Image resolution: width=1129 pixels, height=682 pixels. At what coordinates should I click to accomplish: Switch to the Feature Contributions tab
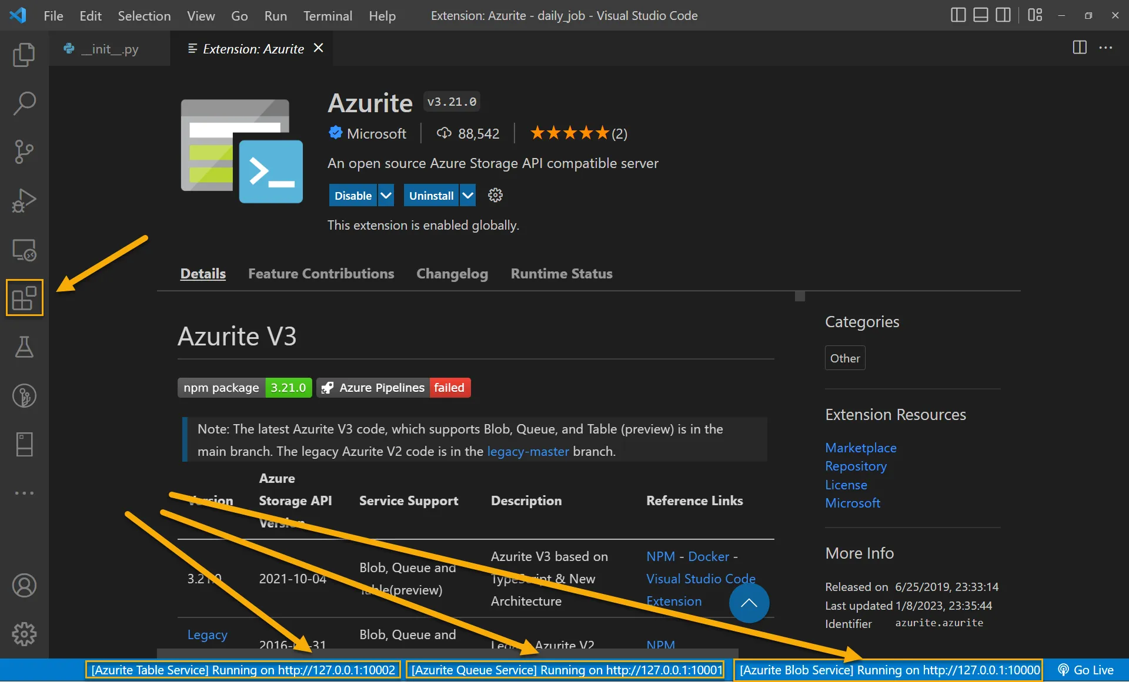tap(321, 274)
